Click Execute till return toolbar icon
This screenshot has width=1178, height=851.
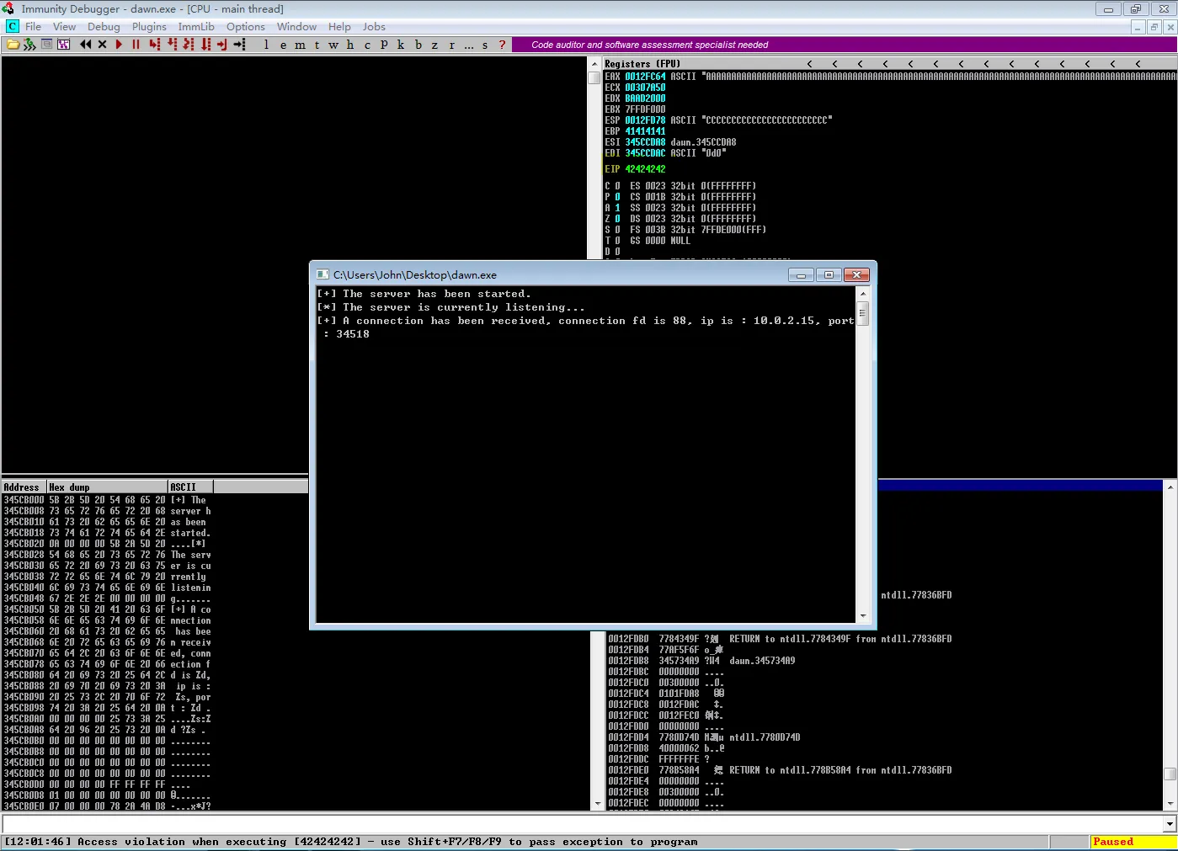click(x=222, y=45)
